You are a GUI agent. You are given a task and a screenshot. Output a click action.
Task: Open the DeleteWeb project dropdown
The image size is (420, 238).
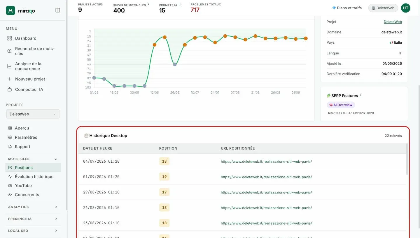(33, 114)
